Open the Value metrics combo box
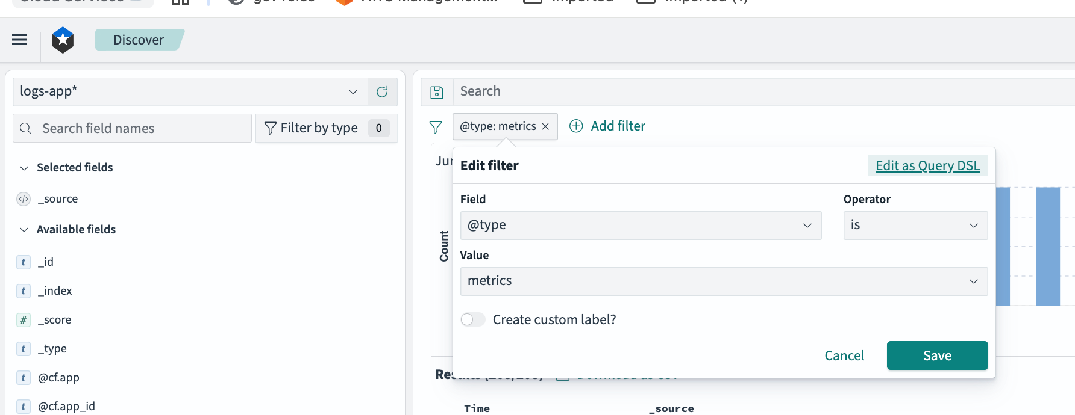Image resolution: width=1075 pixels, height=415 pixels. 724,281
